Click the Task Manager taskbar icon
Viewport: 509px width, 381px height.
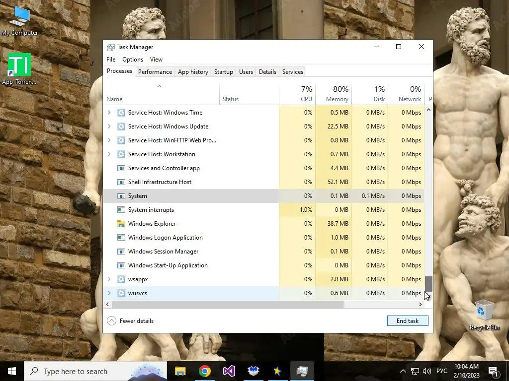coord(302,371)
